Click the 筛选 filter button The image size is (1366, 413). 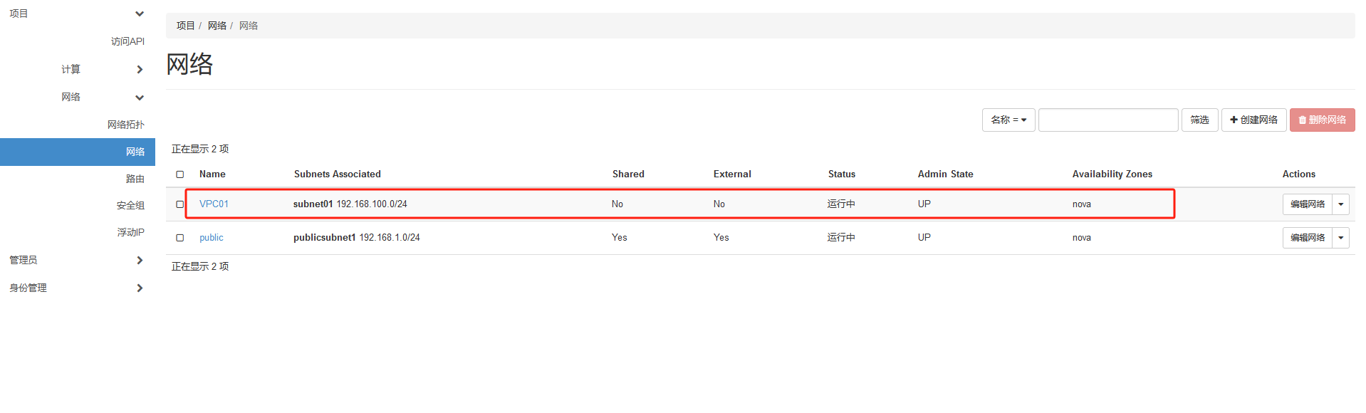(1199, 120)
